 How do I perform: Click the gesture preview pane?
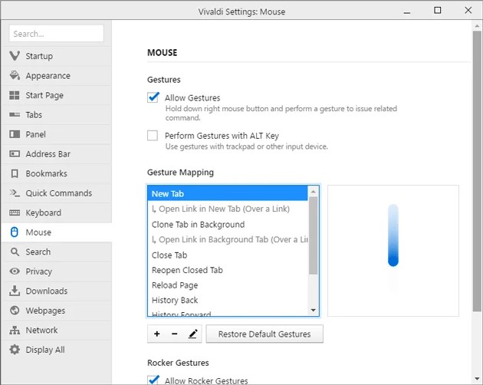[393, 251]
